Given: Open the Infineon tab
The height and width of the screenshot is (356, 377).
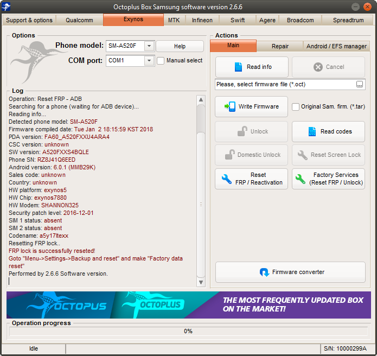Looking at the screenshot, I should coord(202,20).
